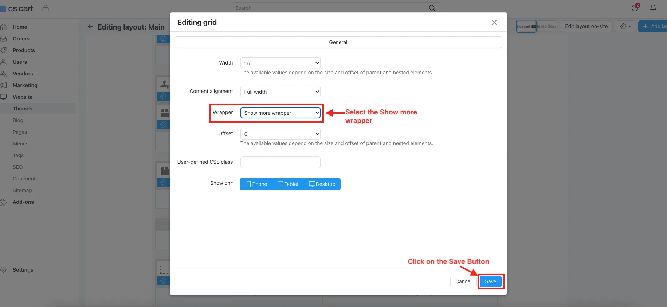Click the padlock icon beside cs cart
This screenshot has height=307, width=667.
coord(46,8)
